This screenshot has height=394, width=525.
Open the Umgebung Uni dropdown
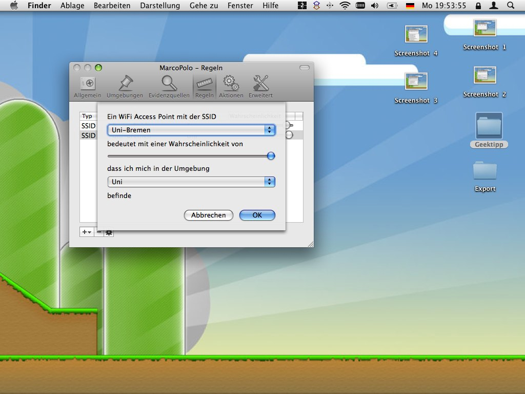[x=191, y=182]
